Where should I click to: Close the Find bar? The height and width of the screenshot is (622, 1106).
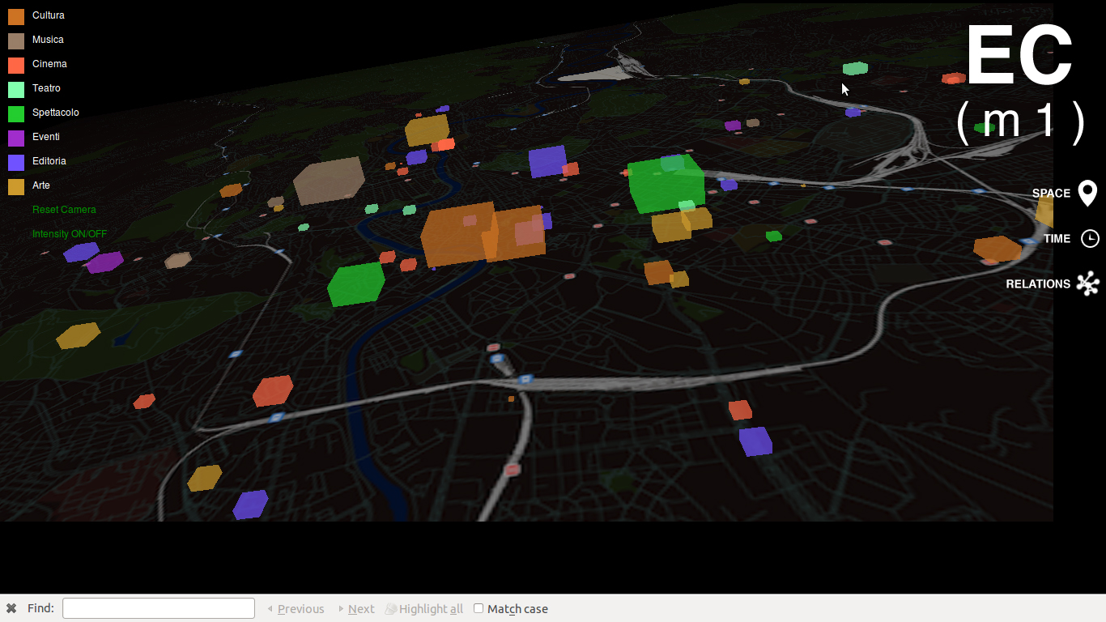click(11, 608)
